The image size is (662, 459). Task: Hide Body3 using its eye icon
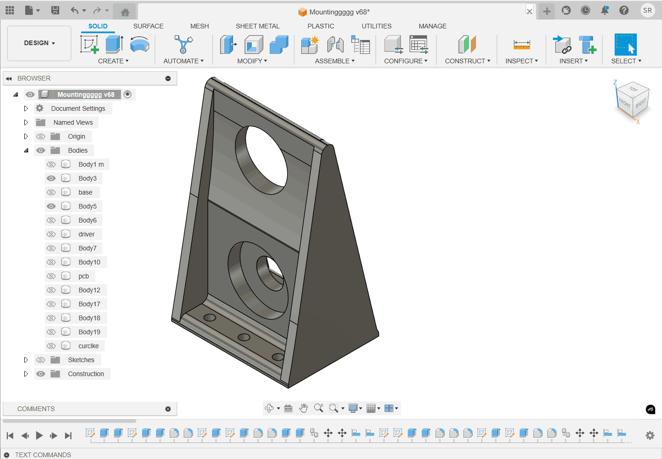51,178
